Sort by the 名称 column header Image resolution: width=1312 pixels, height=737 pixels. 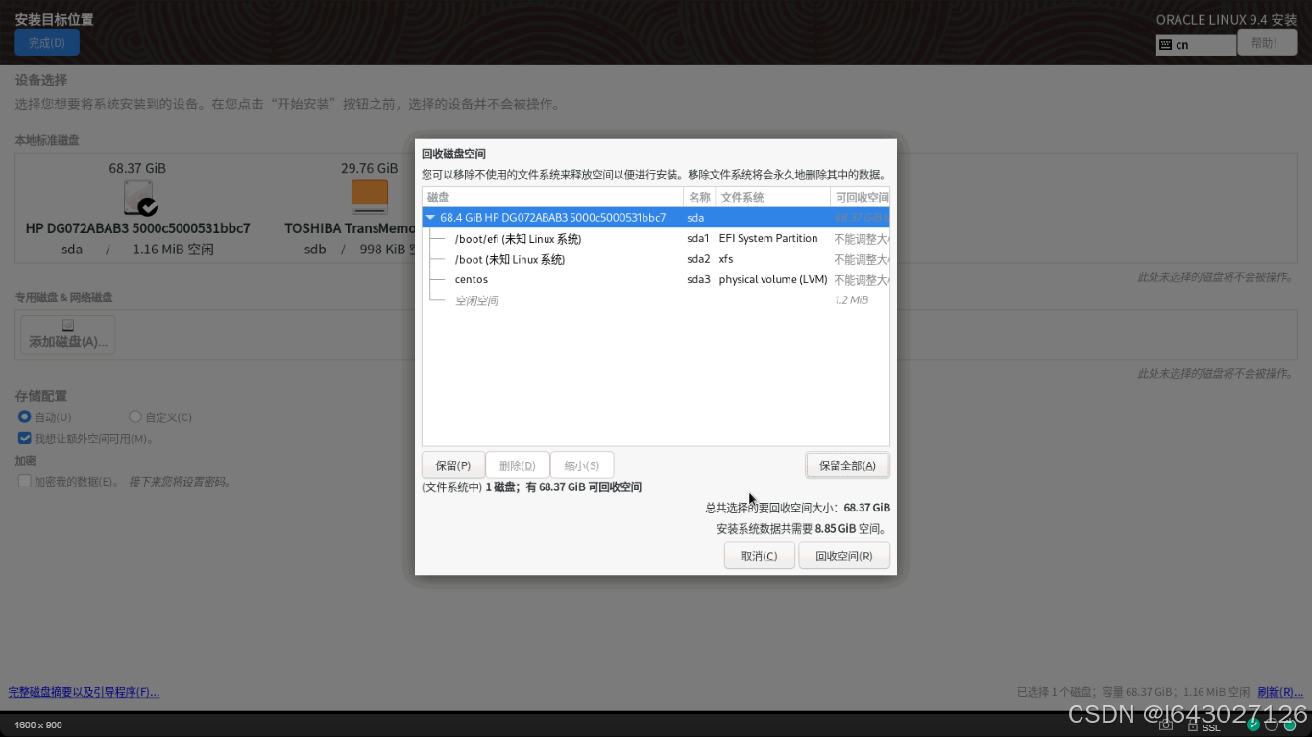tap(699, 197)
